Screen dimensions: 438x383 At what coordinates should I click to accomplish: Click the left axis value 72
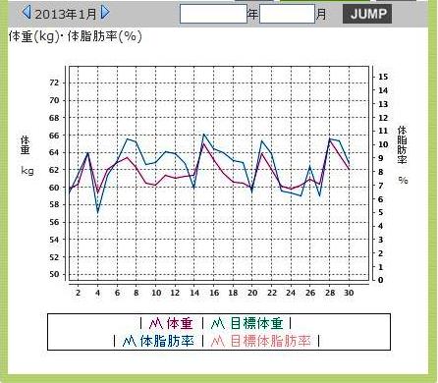pyautogui.click(x=54, y=82)
